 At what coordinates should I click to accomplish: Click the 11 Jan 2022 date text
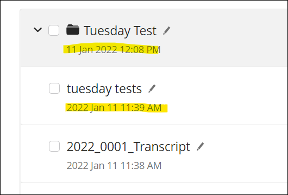click(92, 50)
